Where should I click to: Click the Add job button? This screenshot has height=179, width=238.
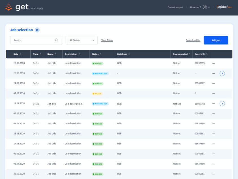pyautogui.click(x=216, y=40)
